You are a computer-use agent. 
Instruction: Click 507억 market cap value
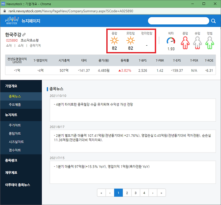(x=64, y=70)
